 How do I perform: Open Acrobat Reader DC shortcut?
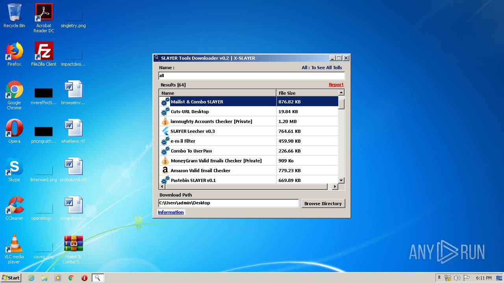click(x=44, y=18)
